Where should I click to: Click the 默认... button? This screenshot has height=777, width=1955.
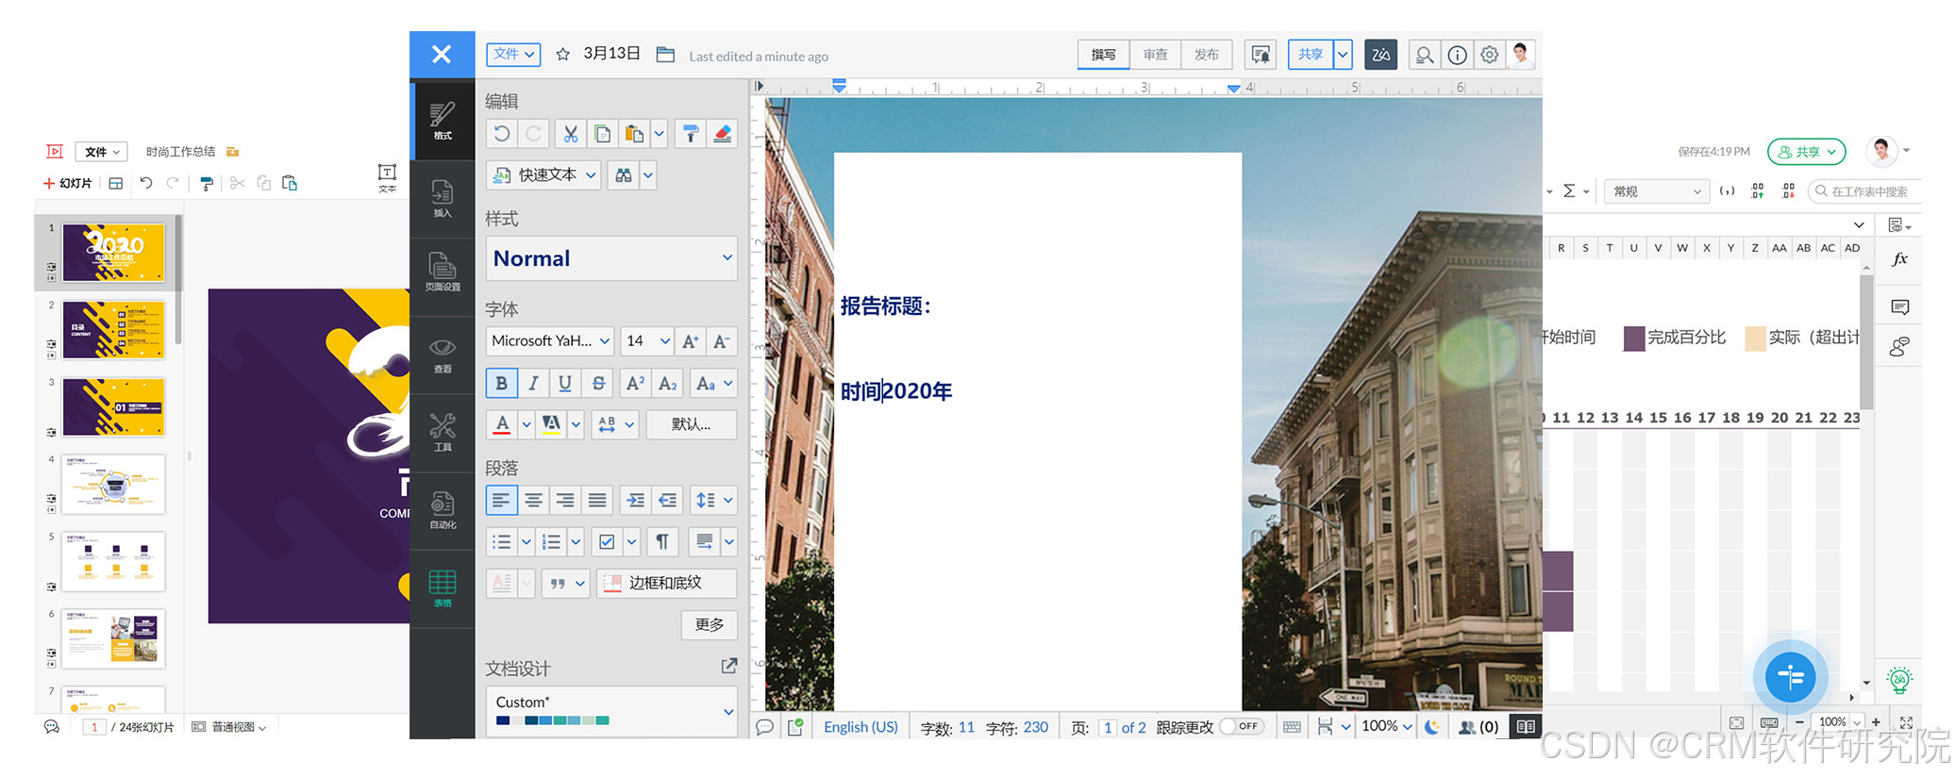(x=692, y=424)
